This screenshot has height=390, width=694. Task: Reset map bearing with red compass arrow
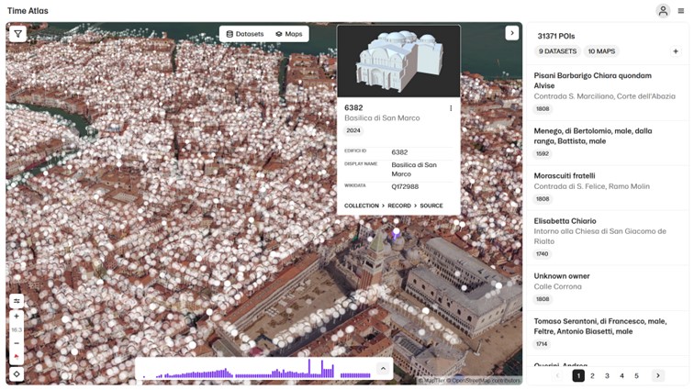[x=17, y=357]
